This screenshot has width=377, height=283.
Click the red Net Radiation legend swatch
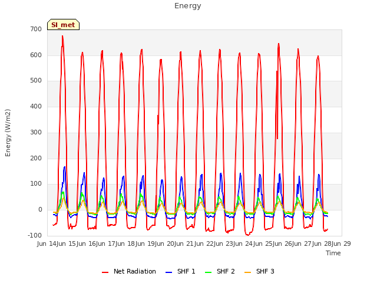click(105, 272)
